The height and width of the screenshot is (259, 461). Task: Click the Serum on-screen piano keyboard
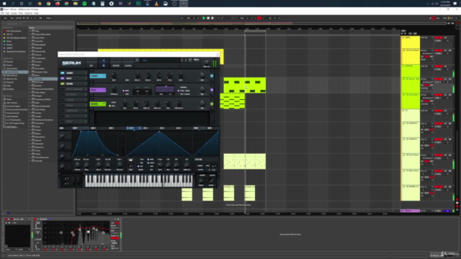coord(139,181)
